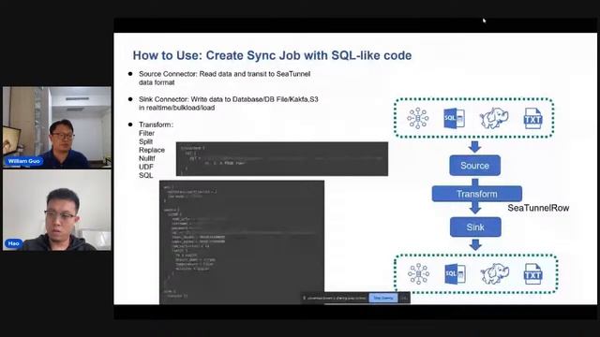Select William Guo's video tile
Viewport: 600px width, 337px height.
point(57,127)
